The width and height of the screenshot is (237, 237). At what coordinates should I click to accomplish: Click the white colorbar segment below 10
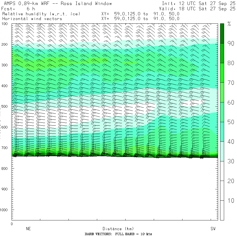[222, 210]
